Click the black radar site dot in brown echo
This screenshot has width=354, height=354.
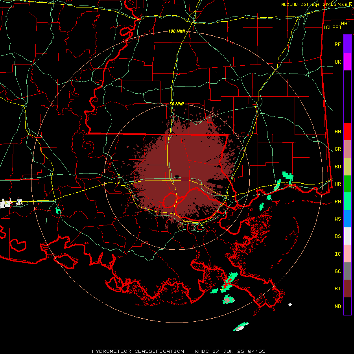(x=177, y=177)
